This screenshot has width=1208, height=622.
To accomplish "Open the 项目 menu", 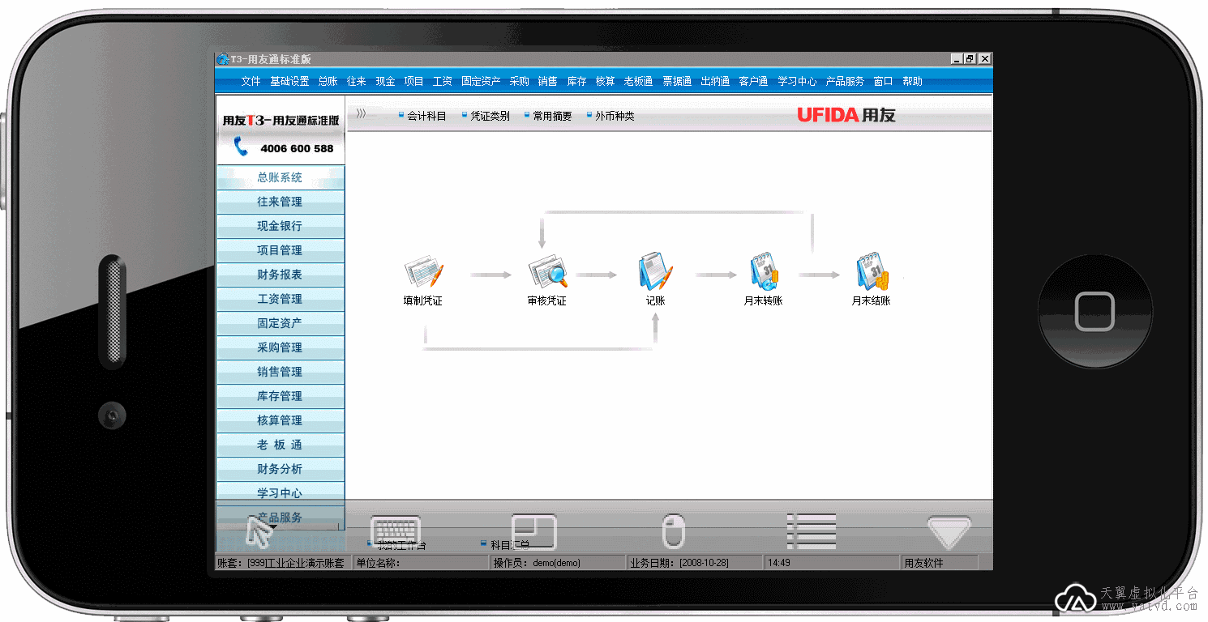I will point(413,81).
